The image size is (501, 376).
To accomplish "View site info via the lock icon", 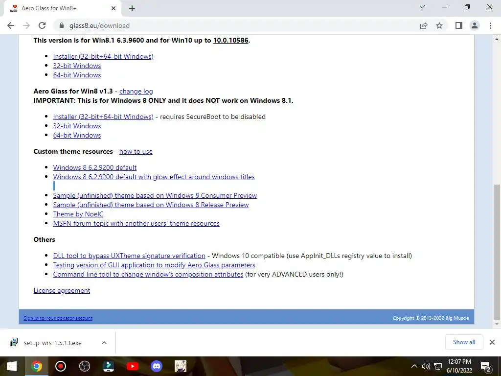I will click(x=62, y=25).
